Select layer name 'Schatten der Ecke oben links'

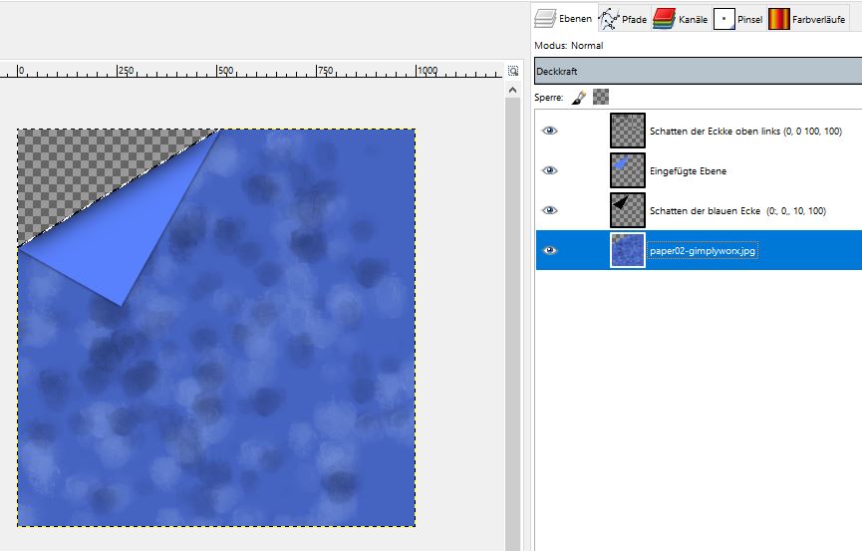coord(745,132)
